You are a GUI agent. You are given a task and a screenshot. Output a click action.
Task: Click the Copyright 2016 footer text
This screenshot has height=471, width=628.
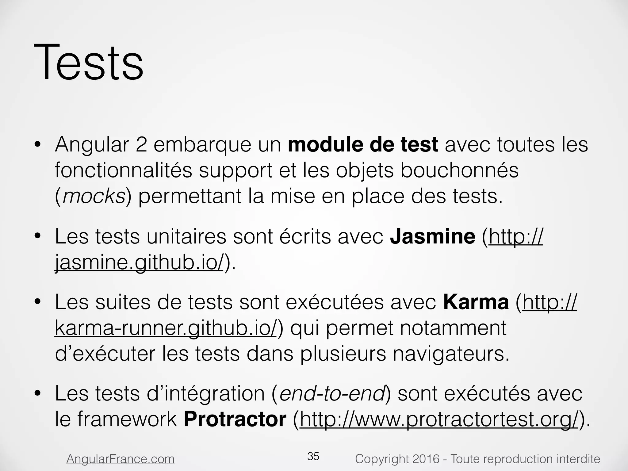click(477, 459)
